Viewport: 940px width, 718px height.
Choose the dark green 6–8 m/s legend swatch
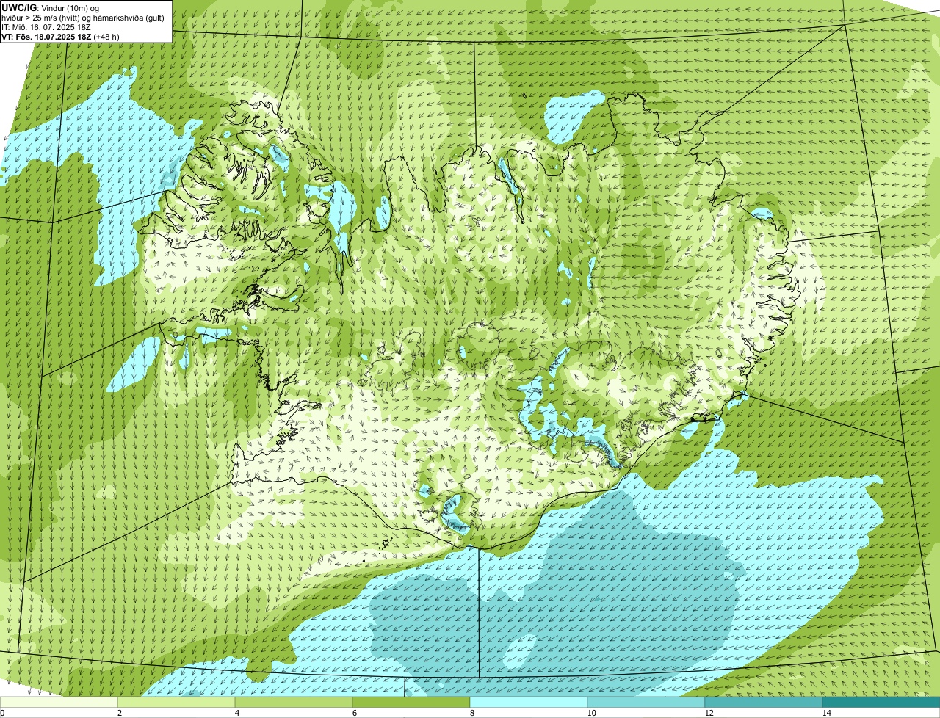411,702
